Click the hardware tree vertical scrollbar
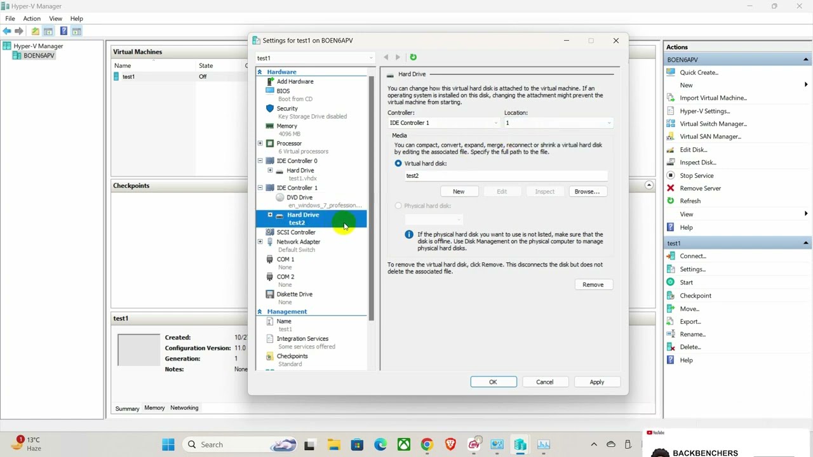Viewport: 813px width, 457px height. pyautogui.click(x=372, y=198)
